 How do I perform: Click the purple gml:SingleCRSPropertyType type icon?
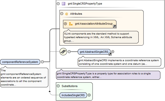tap(63, 4)
